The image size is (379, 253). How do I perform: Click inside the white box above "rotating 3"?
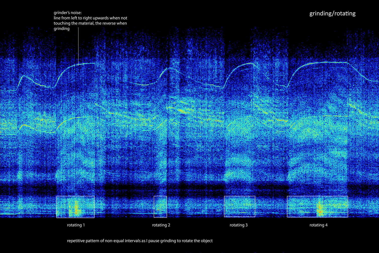point(240,206)
